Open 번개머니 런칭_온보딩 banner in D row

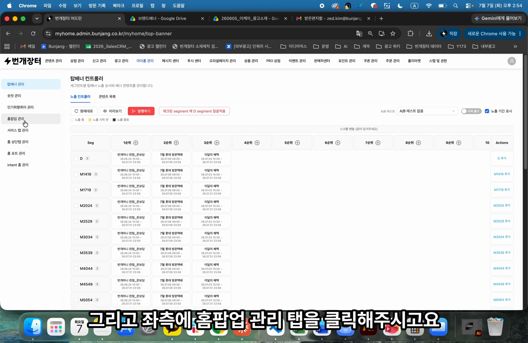coord(131,158)
